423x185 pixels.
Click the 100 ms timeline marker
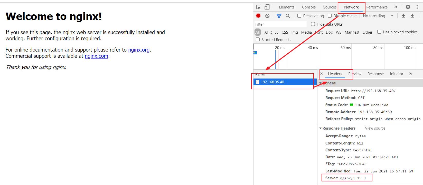pyautogui.click(x=410, y=48)
